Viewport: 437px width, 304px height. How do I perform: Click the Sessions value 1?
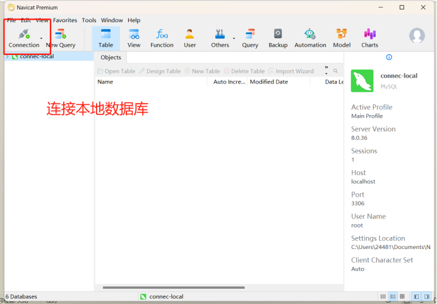coord(352,160)
